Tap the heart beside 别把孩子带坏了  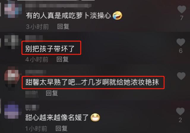(x=181, y=42)
